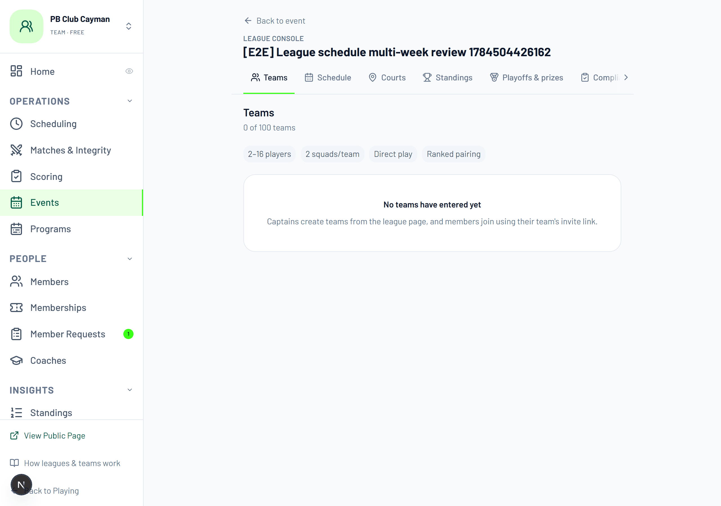Click the Members people icon
Image resolution: width=721 pixels, height=506 pixels.
tap(16, 281)
